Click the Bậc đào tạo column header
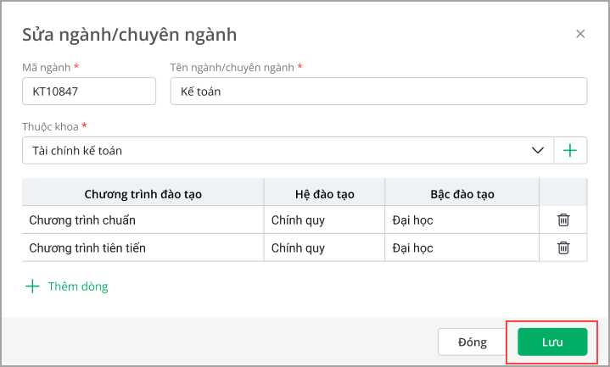 [x=462, y=194]
